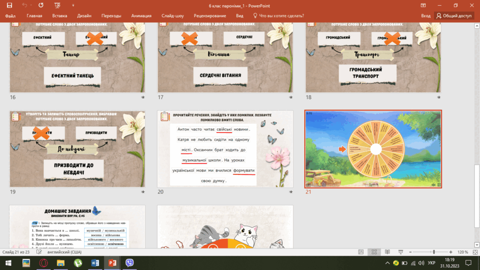Click animation star icon under slide 17
480x270 pixels.
(x=291, y=97)
